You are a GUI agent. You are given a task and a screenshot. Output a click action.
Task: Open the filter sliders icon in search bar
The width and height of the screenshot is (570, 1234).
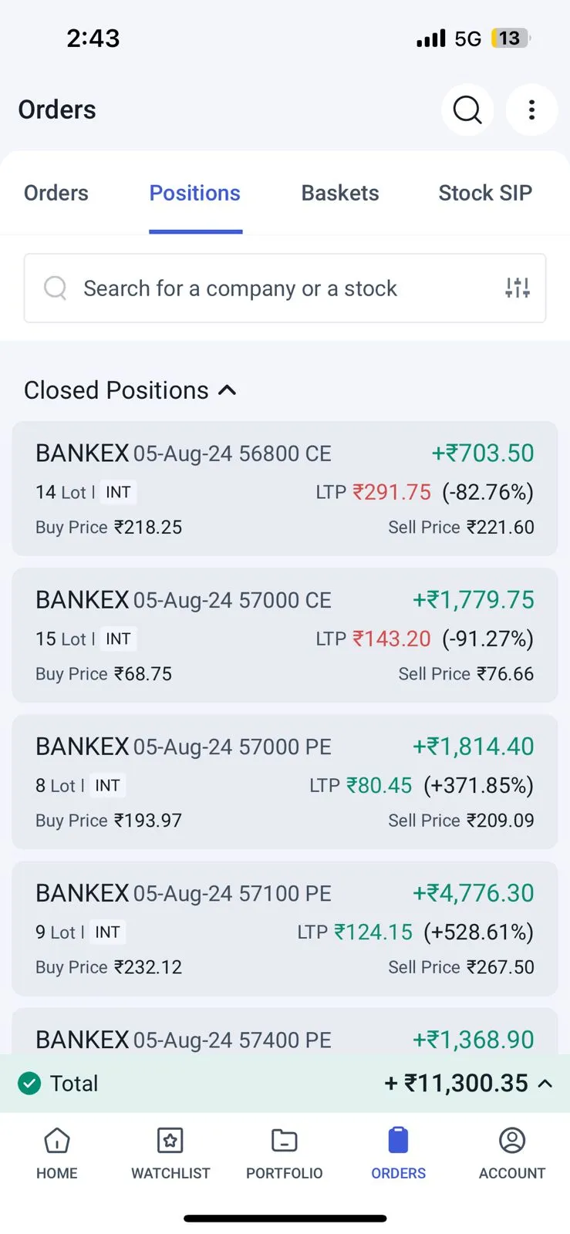pos(518,288)
